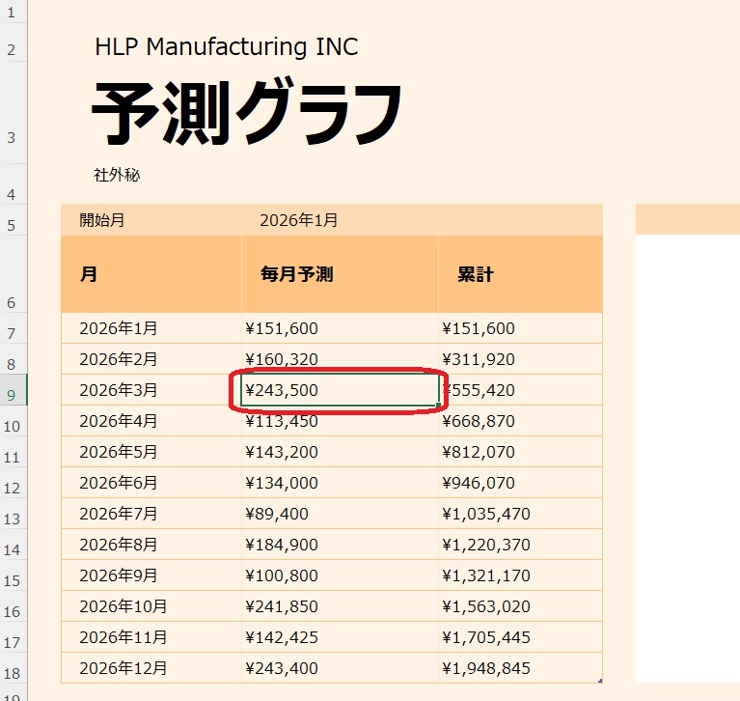The width and height of the screenshot is (740, 701).
Task: Click the 社外秘 label cell
Action: tap(117, 176)
